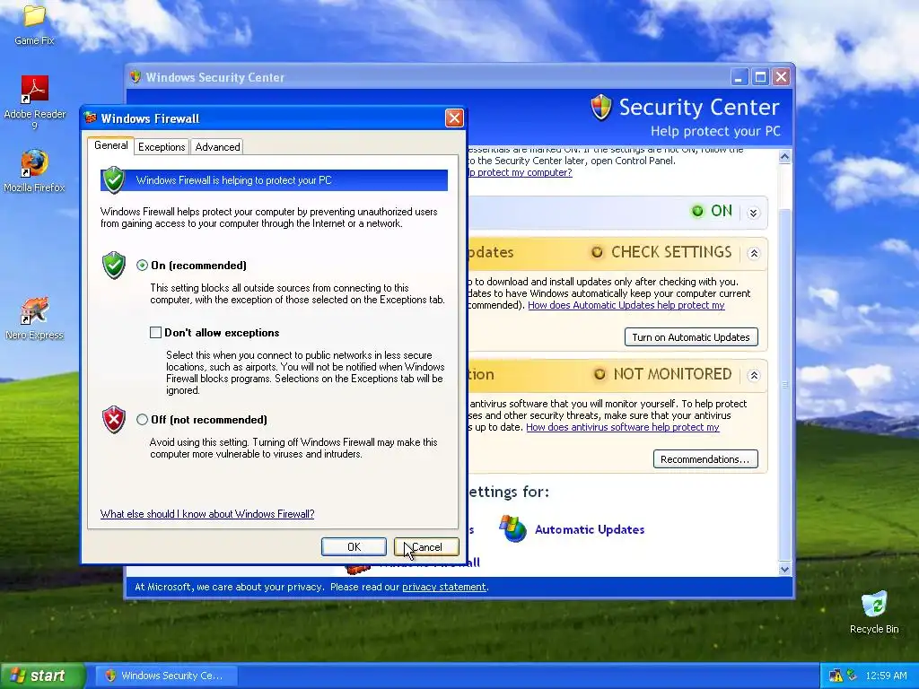
Task: Close the Windows Firewall dialog
Action: tap(454, 118)
